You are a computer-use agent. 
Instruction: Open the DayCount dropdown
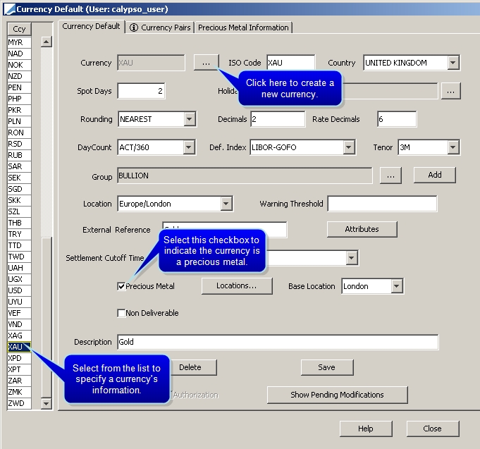tap(189, 147)
